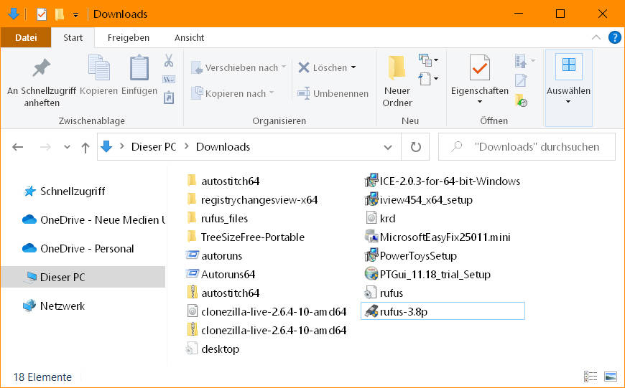The image size is (625, 388).
Task: Select the PTGui_11.18_trial_Setup installer
Action: click(427, 274)
